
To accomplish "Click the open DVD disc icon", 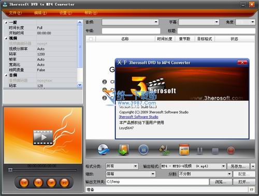I will click(104, 149).
